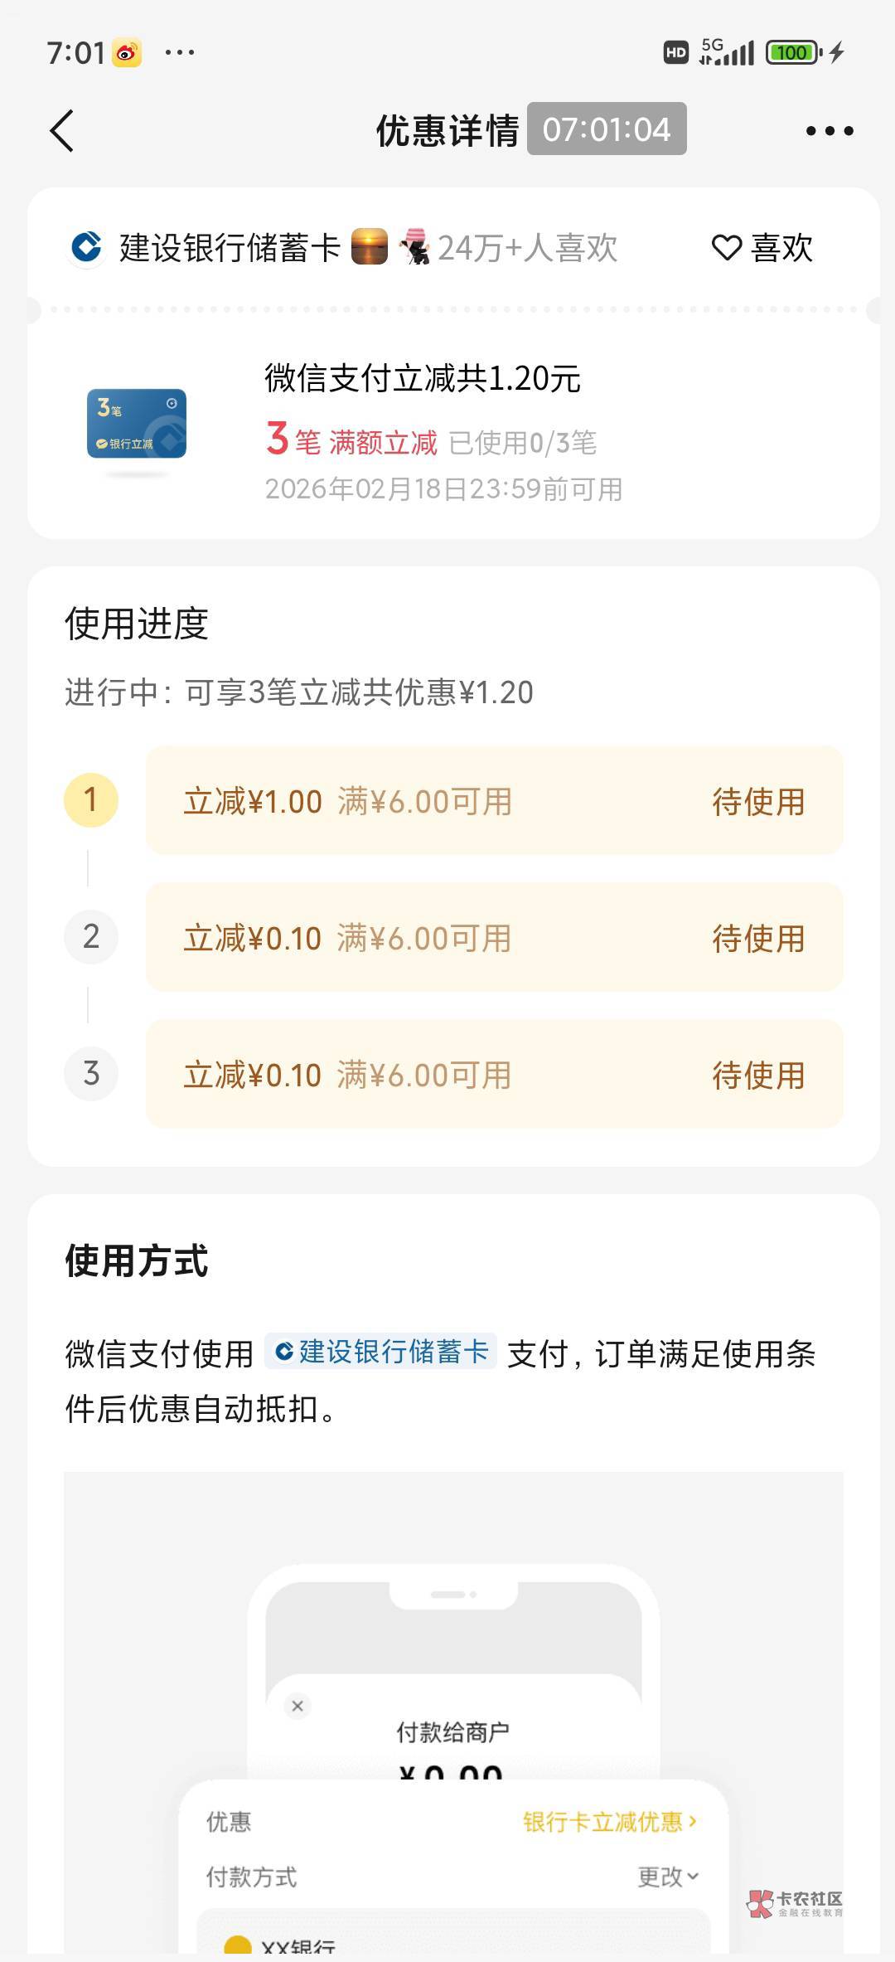Tap the back arrow icon

pyautogui.click(x=62, y=131)
